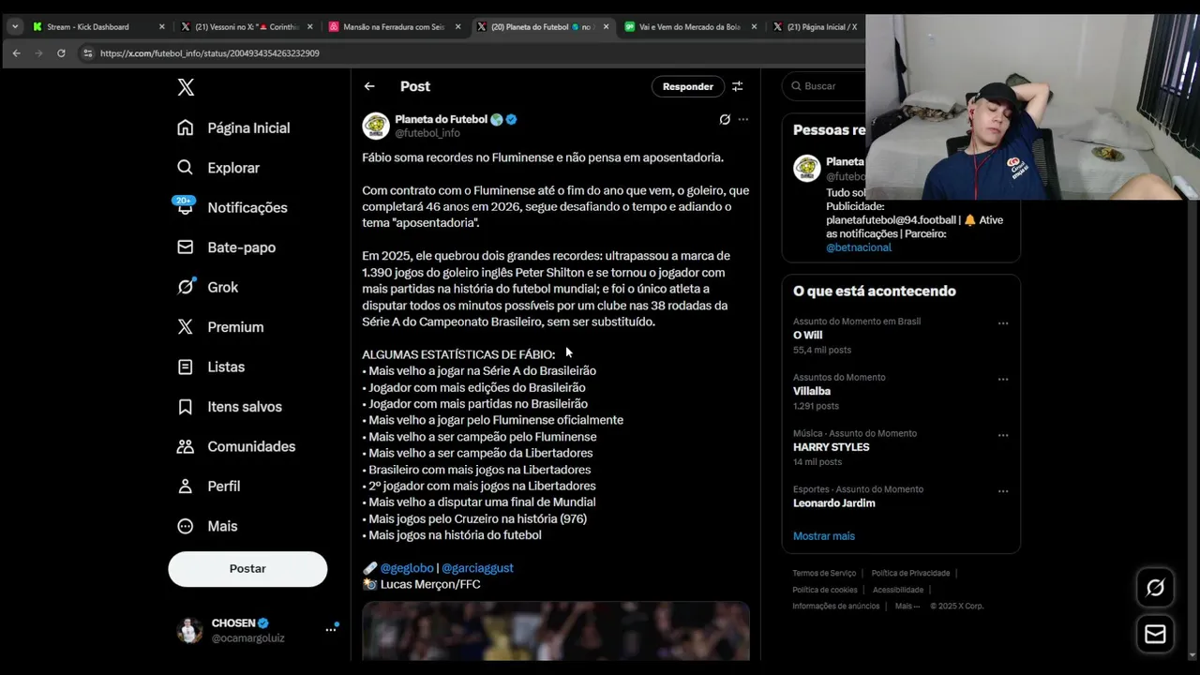Open account options next to CHOSEN
Screen dimensions: 1200x675
coord(330,630)
